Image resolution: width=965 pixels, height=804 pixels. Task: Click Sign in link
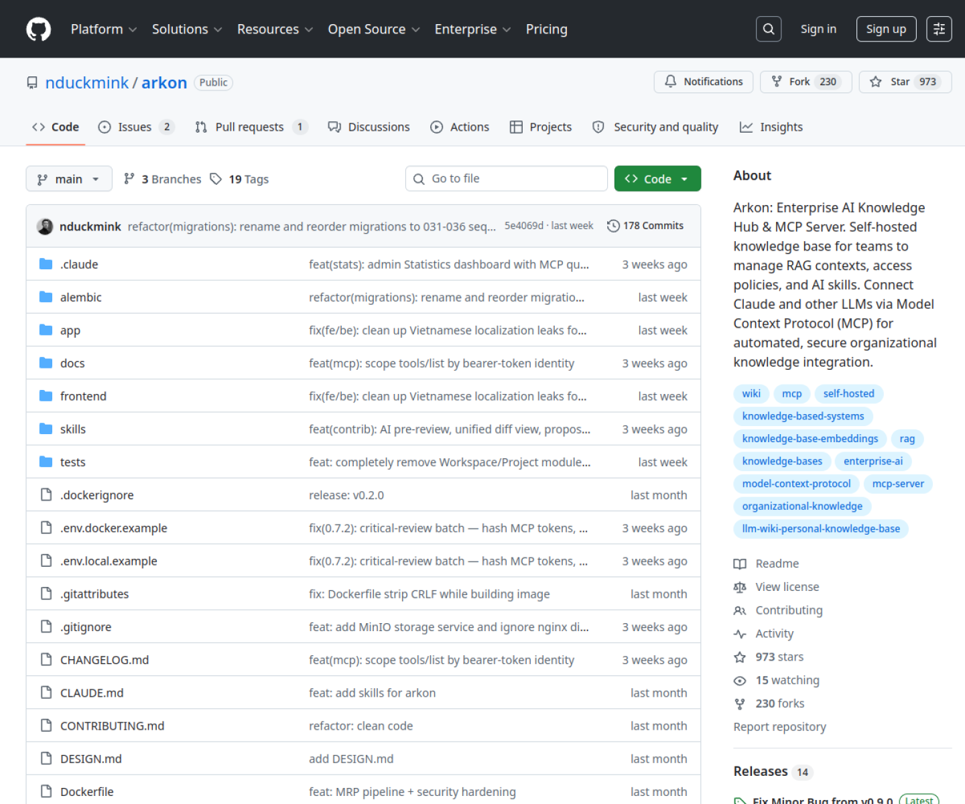pos(818,29)
